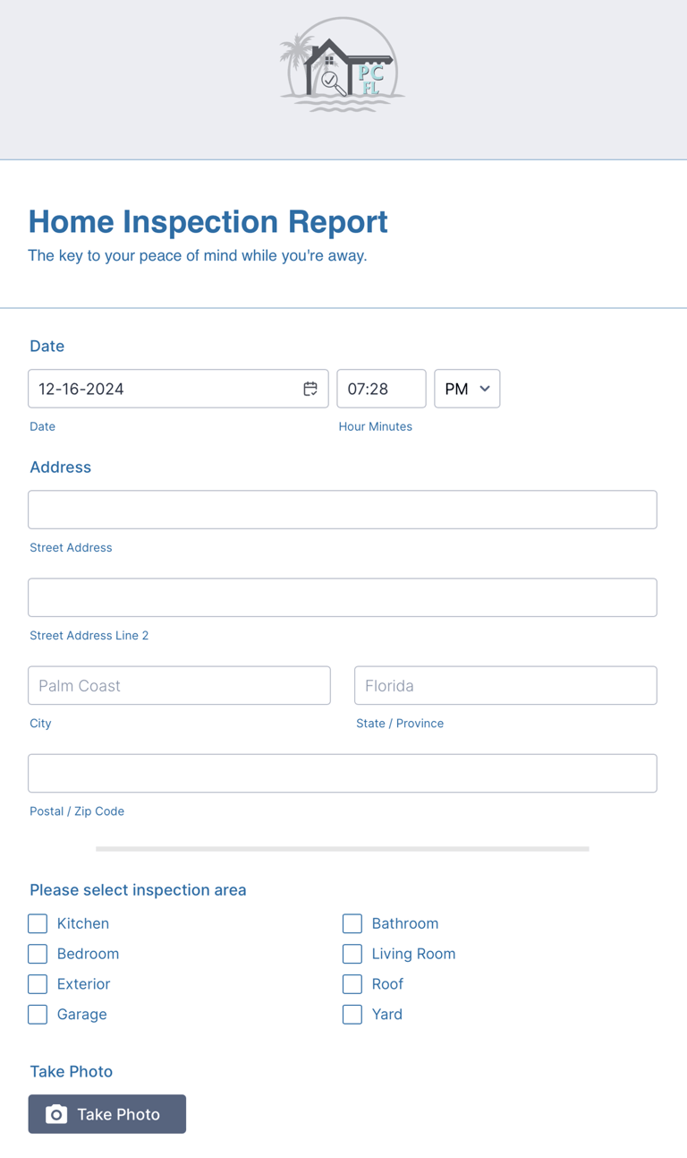The height and width of the screenshot is (1158, 687).
Task: Select the State / Province field
Action: tap(505, 685)
